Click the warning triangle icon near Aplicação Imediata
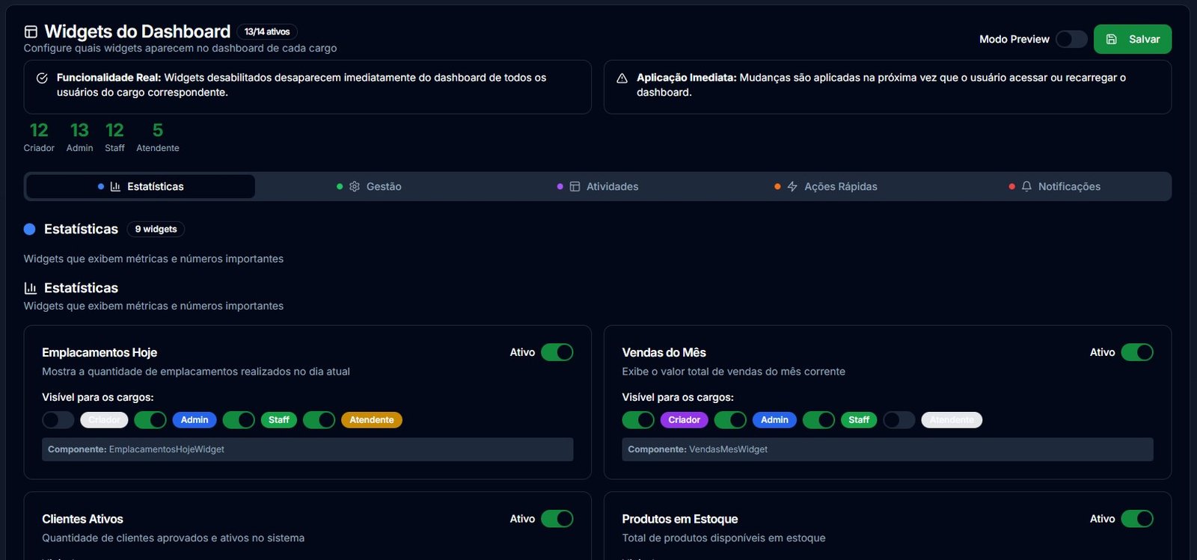Screen dimensions: 1197x560 [x=622, y=78]
